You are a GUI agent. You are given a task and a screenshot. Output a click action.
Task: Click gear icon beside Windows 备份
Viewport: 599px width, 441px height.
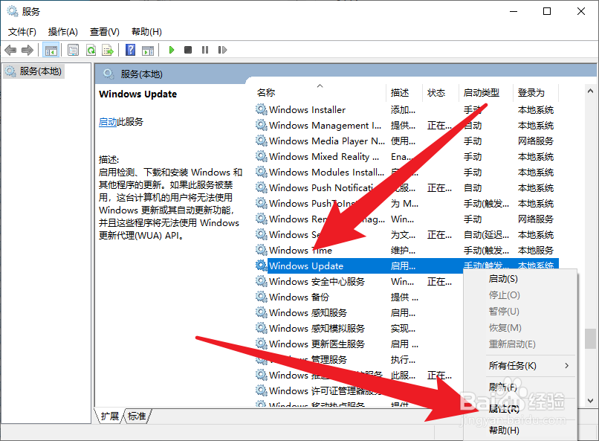coord(262,297)
